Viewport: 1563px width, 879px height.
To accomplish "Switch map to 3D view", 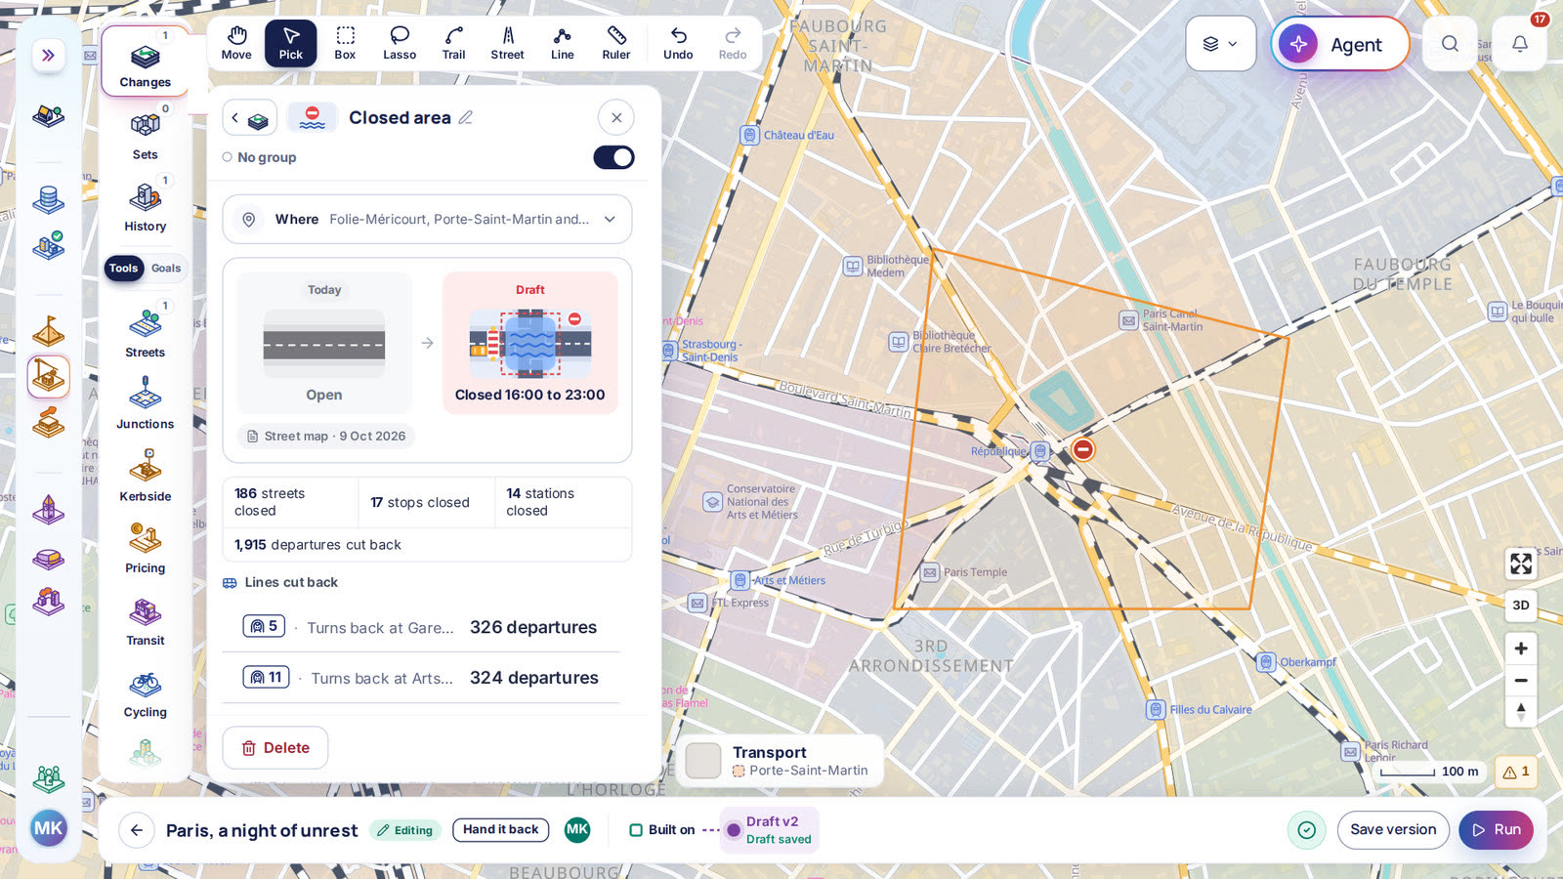I will (1521, 605).
